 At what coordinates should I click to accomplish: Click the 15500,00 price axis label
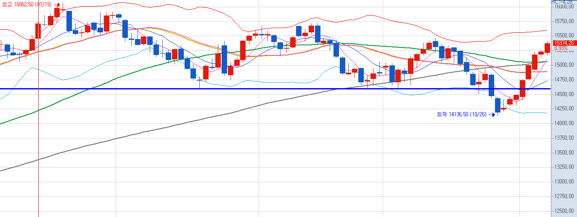564,36
